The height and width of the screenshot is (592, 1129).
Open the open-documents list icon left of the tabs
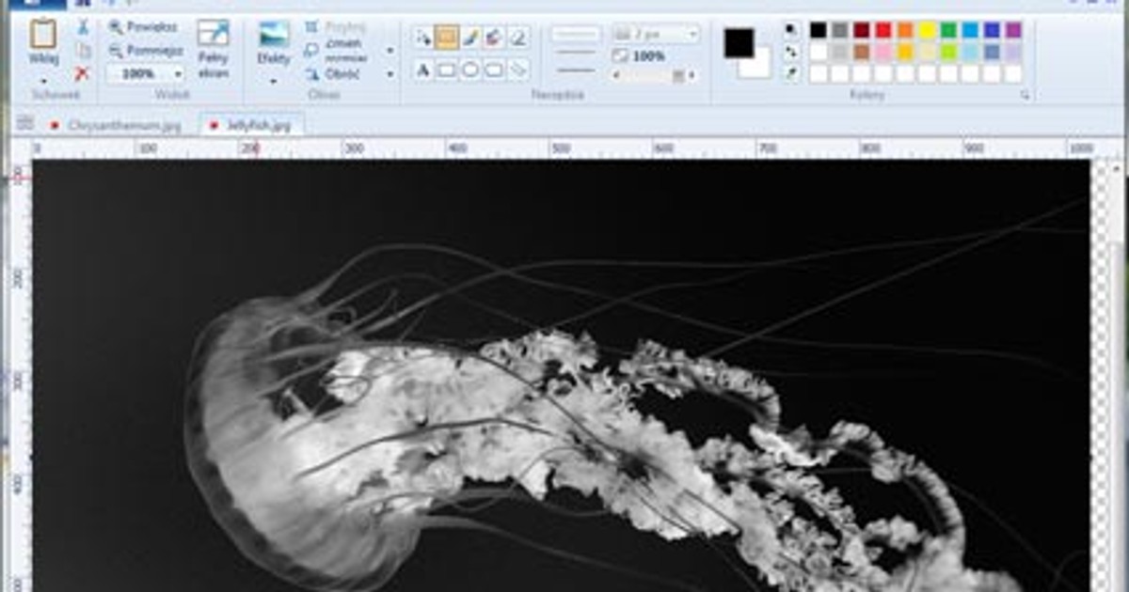pyautogui.click(x=25, y=122)
